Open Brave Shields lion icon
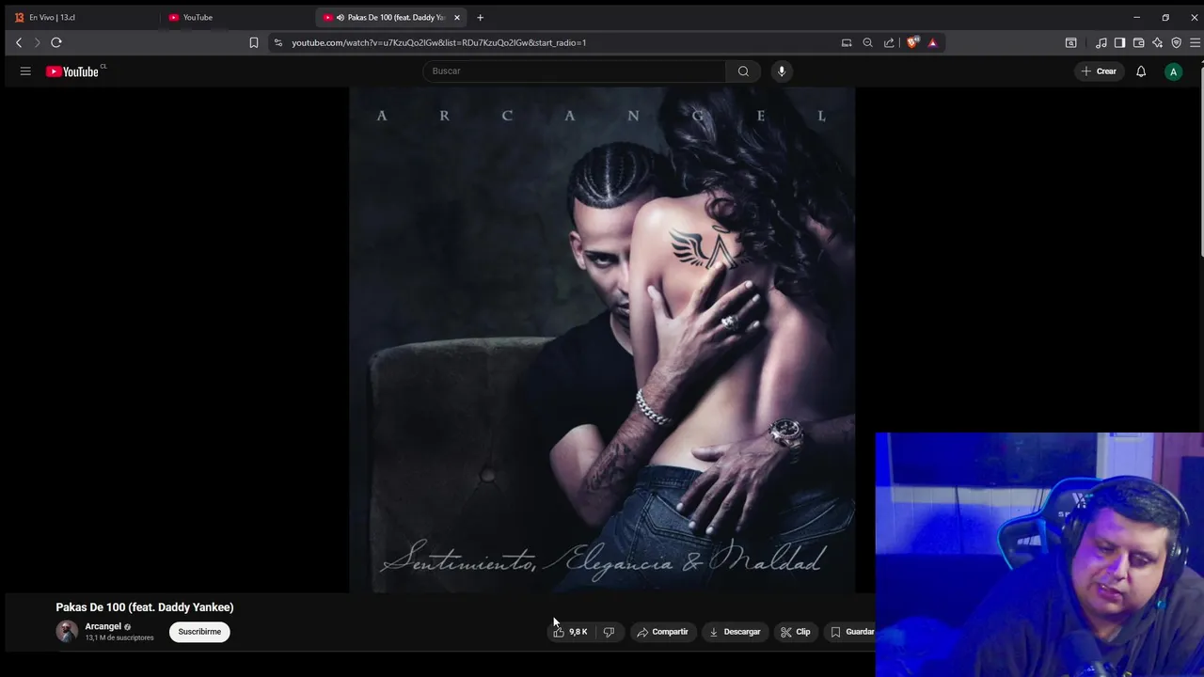This screenshot has height=677, width=1204. (912, 42)
